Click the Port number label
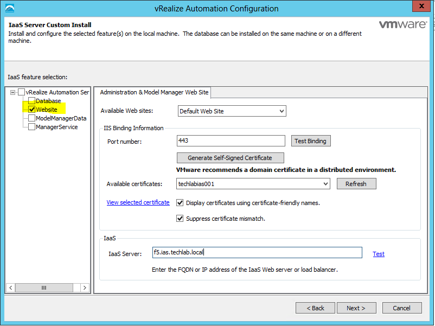The height and width of the screenshot is (326, 435). [x=125, y=142]
